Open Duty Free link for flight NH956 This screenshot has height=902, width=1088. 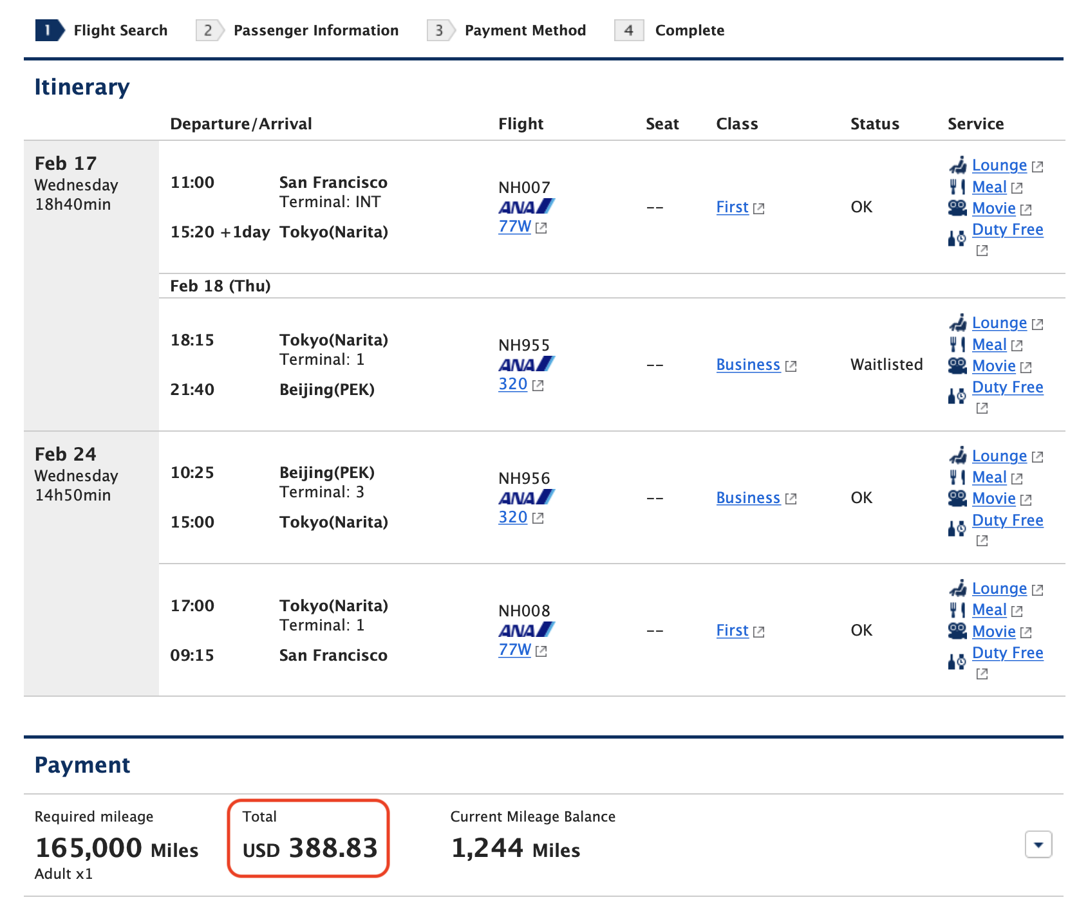(x=1008, y=520)
